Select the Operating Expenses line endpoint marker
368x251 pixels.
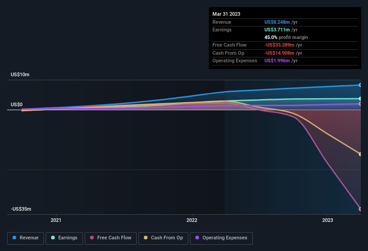point(360,104)
